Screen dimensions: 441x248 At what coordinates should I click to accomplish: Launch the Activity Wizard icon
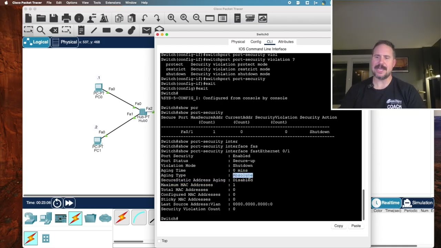pyautogui.click(x=104, y=18)
